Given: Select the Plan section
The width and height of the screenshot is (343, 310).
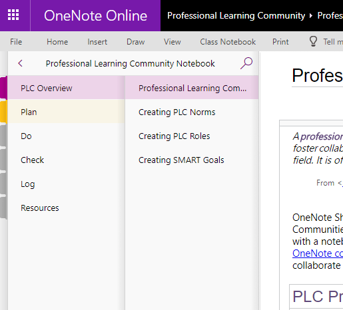Looking at the screenshot, I should [x=66, y=112].
